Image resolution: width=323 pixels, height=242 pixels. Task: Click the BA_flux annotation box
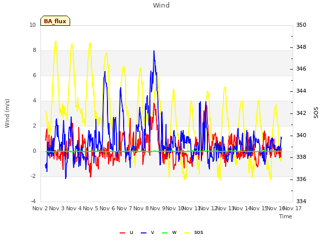pyautogui.click(x=55, y=21)
